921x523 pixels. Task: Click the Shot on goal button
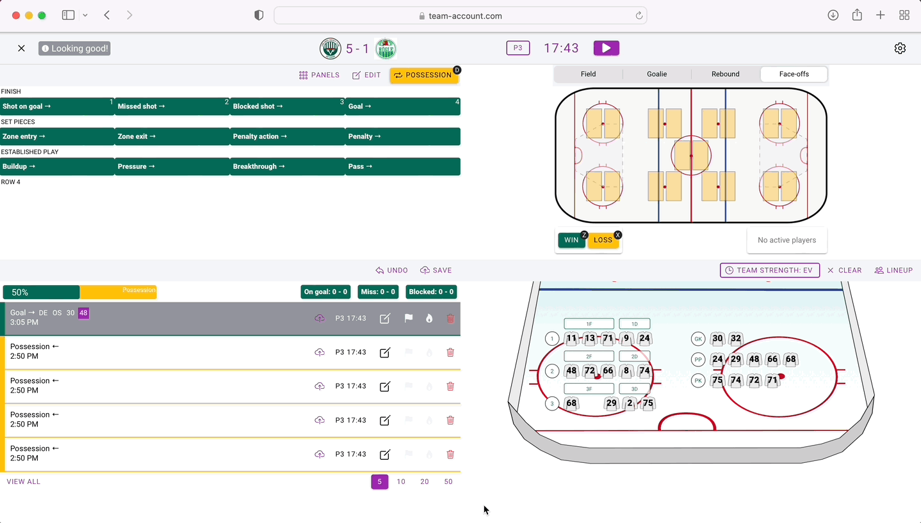click(x=57, y=107)
